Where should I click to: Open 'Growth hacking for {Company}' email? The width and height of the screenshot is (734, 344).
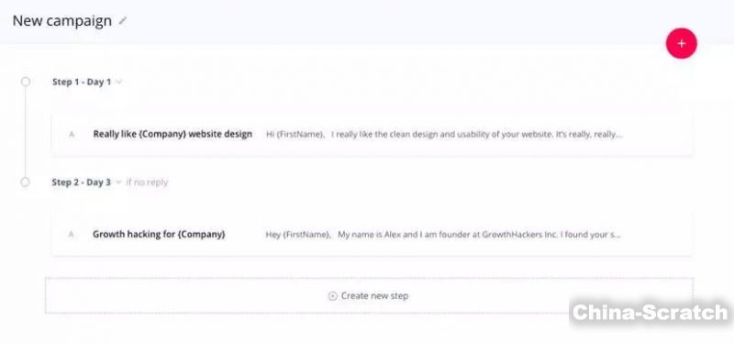point(159,234)
